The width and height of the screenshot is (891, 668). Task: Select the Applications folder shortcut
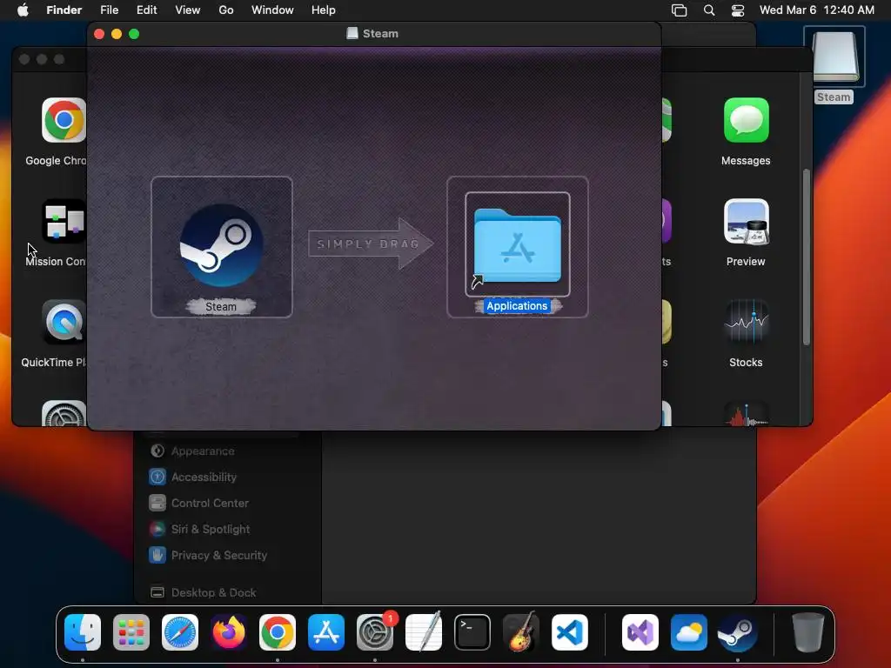point(517,245)
